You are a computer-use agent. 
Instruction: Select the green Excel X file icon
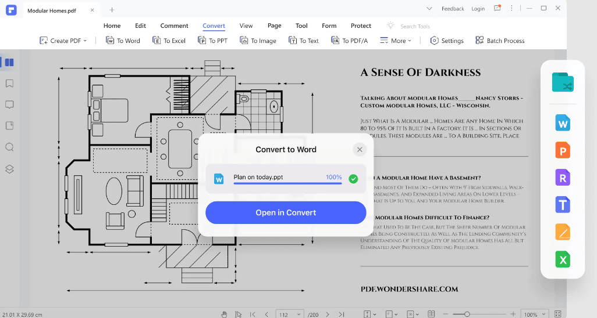[563, 259]
